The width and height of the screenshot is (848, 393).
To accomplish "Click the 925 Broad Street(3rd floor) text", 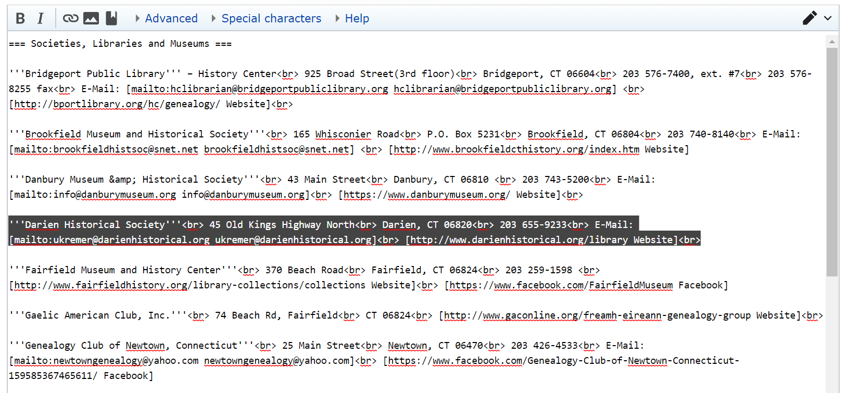I will coord(380,74).
